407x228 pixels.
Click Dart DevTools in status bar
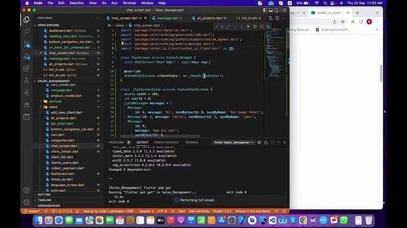[199, 211]
